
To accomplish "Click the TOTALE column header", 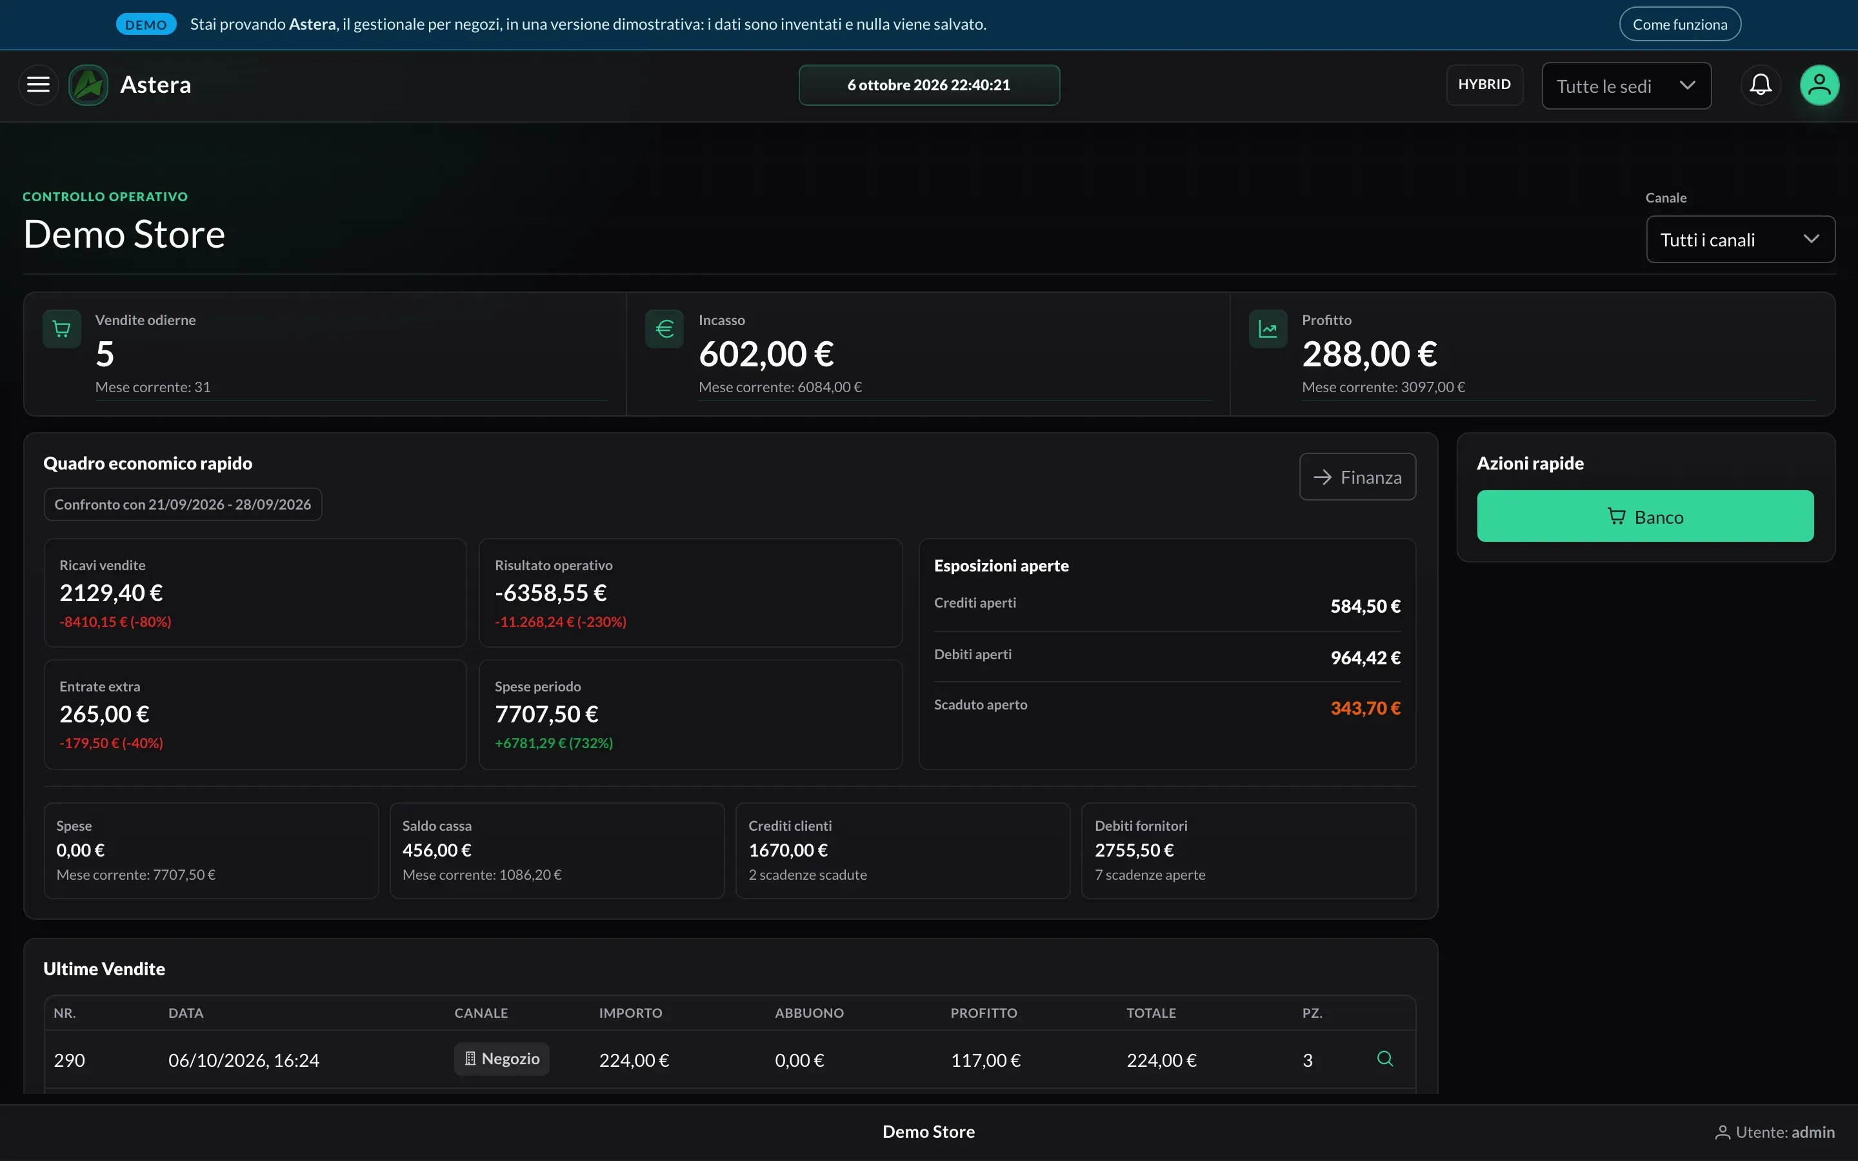I will [x=1151, y=1013].
